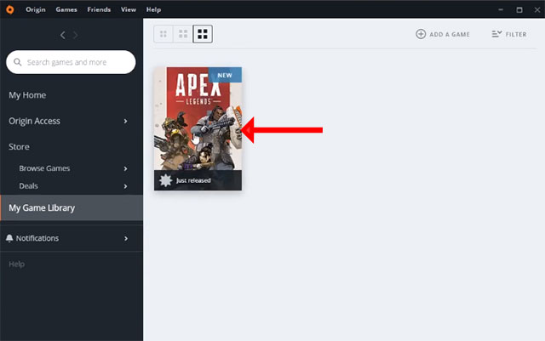545x341 pixels.
Task: Open the Apex Legends game tile
Action: [x=198, y=128]
